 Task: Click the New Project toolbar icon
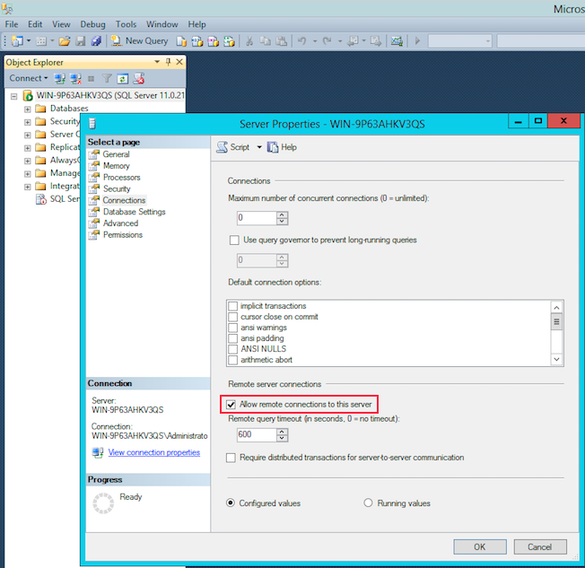tap(17, 40)
